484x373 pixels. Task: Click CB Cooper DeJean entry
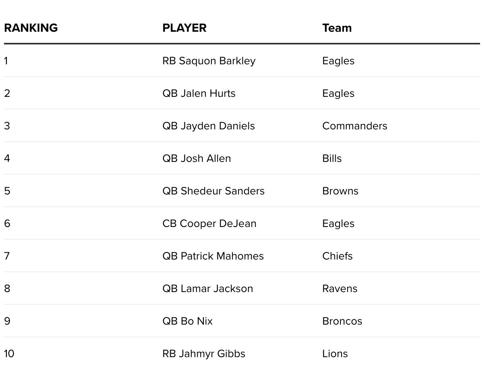[209, 223]
